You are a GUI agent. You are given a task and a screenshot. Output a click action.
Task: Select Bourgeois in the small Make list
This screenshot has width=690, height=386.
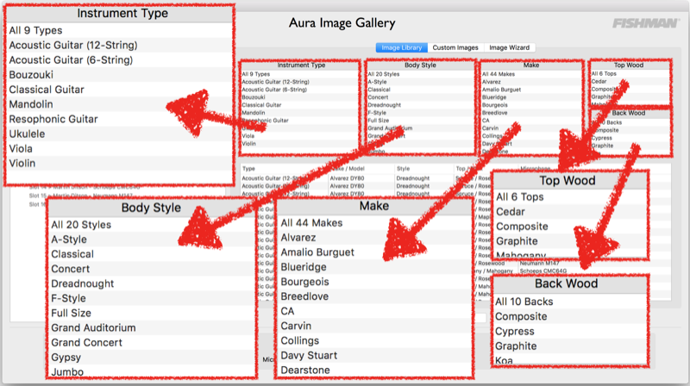coord(494,105)
